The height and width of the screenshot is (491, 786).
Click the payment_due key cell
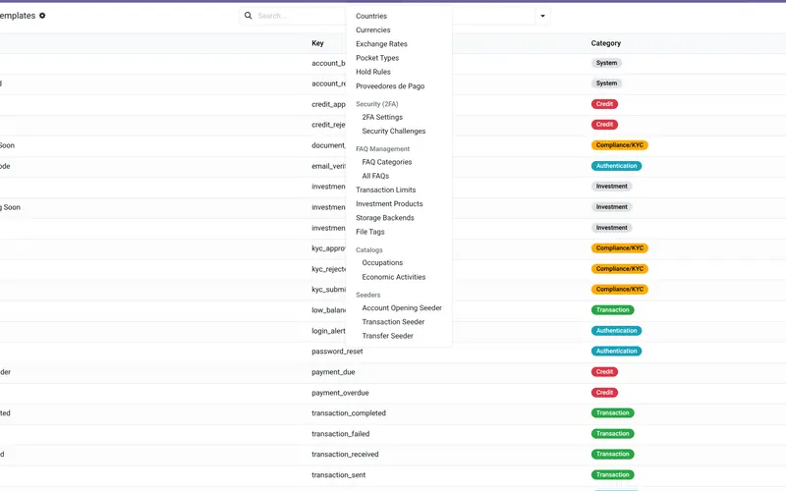click(333, 372)
